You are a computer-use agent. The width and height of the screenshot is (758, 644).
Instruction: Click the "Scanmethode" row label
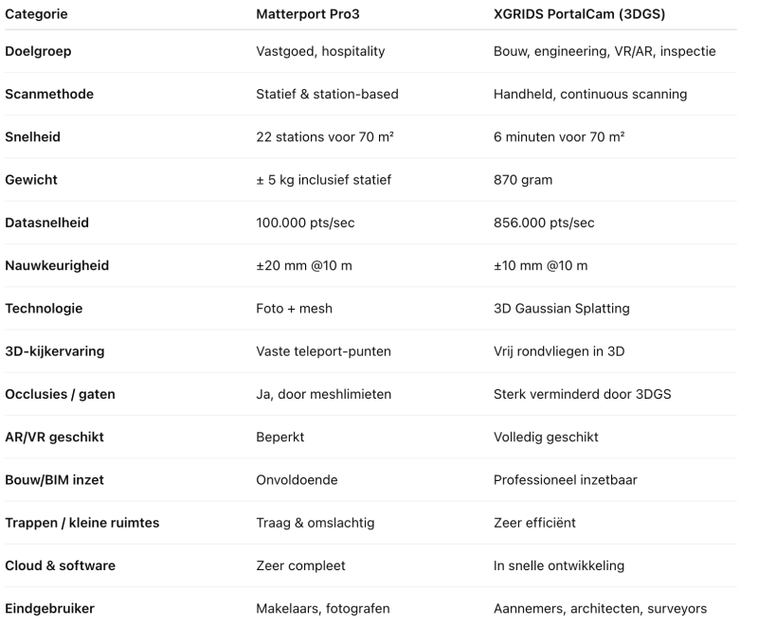pos(49,95)
